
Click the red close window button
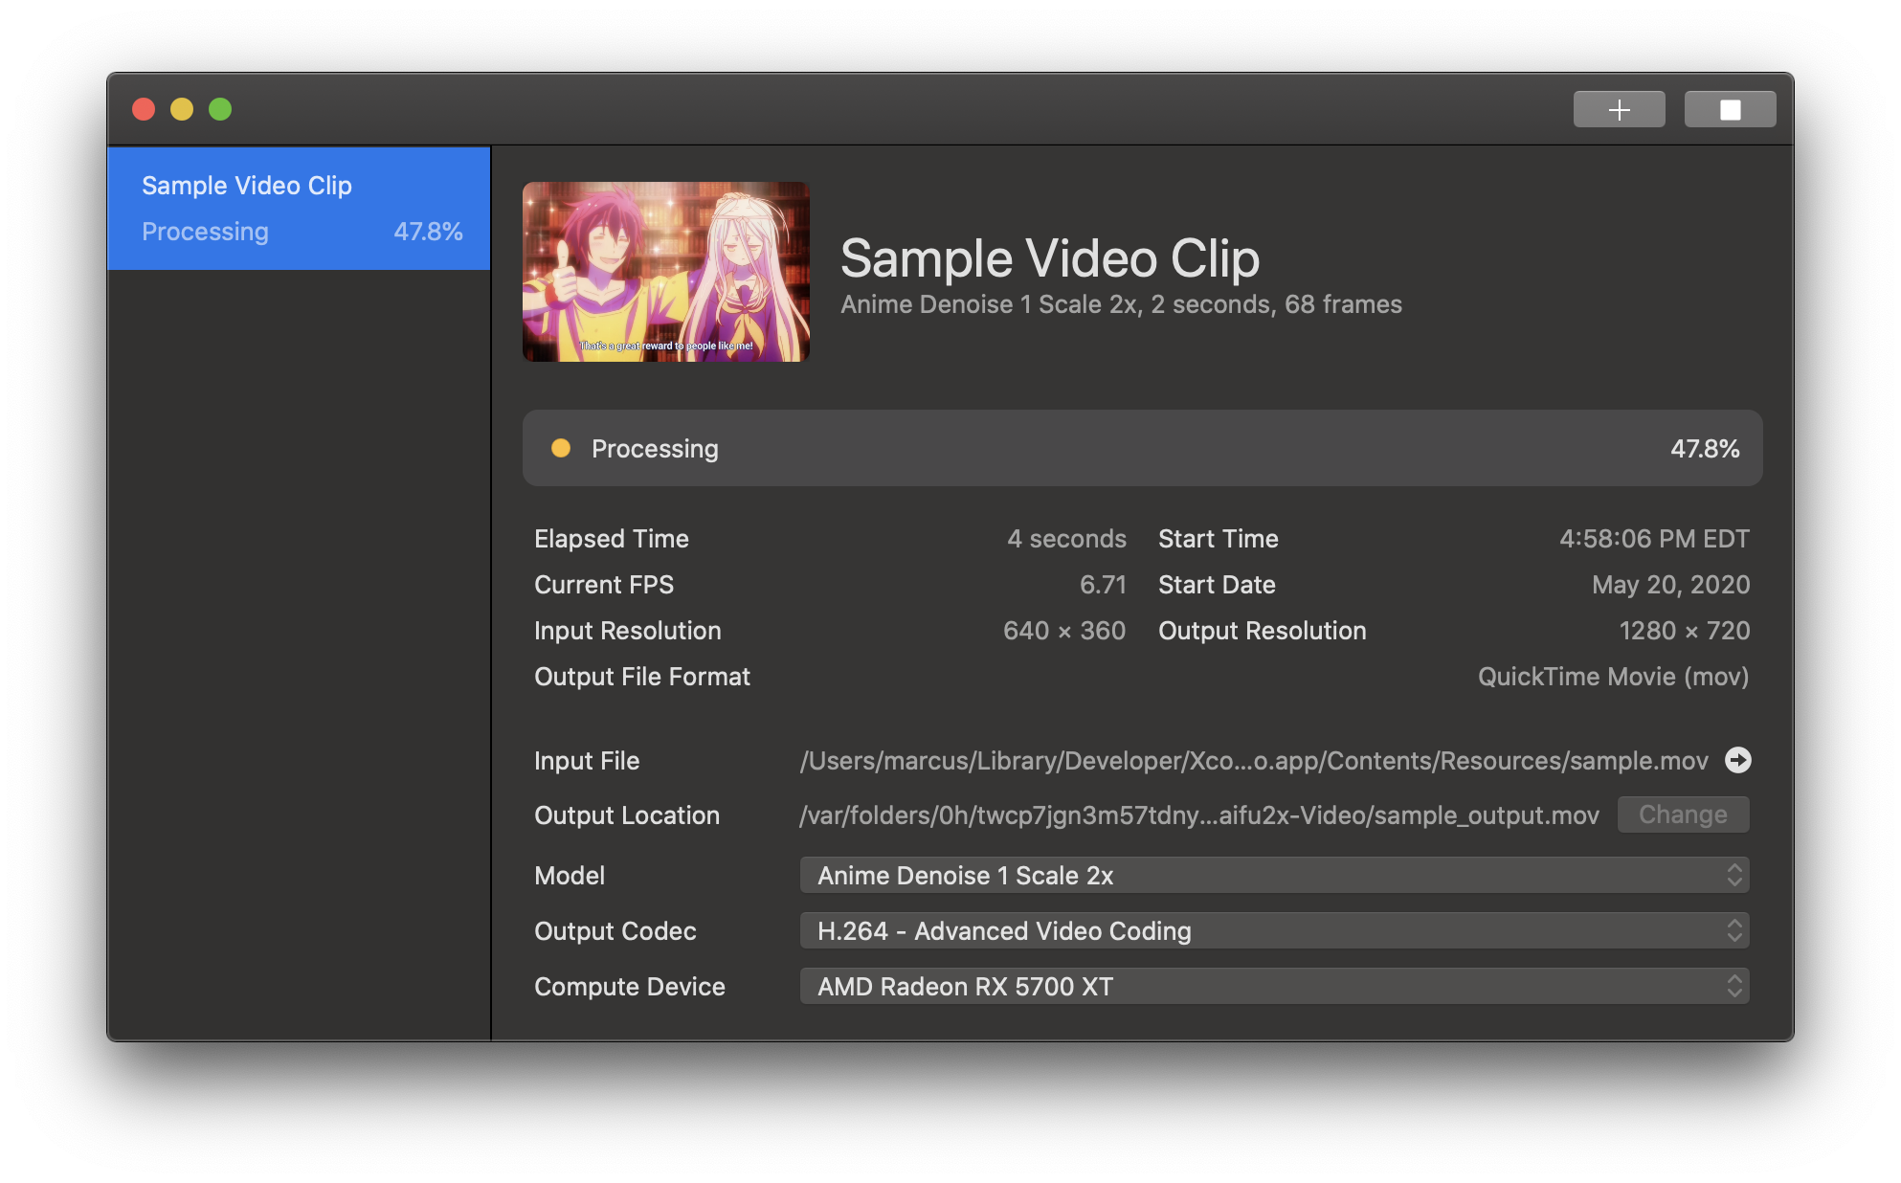(144, 109)
